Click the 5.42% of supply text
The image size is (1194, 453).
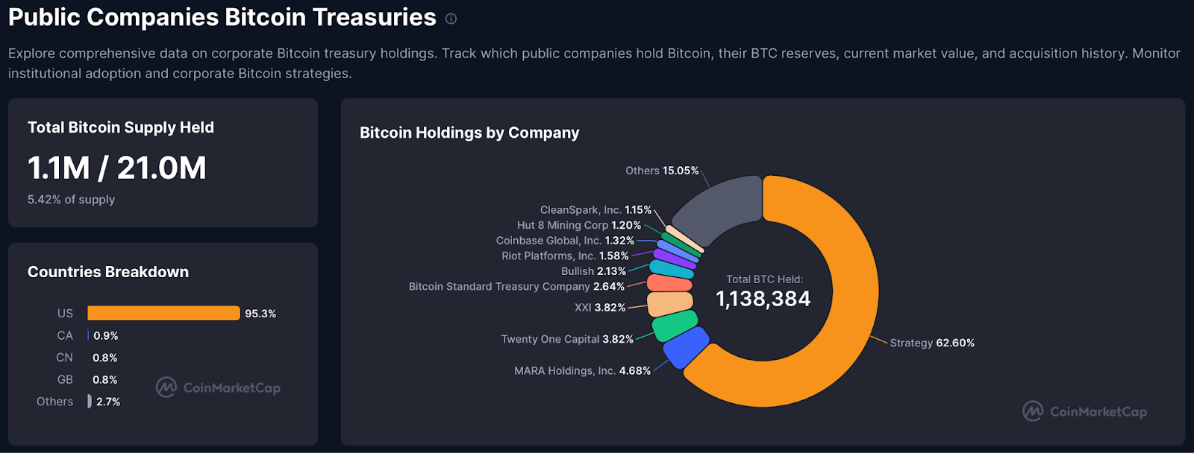pos(72,200)
